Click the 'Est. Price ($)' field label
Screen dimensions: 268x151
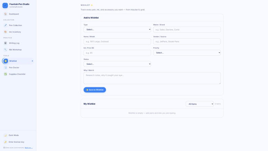pyautogui.click(x=89, y=48)
